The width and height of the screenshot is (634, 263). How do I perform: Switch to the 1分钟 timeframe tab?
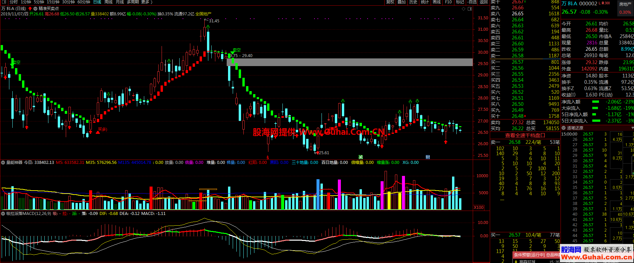[26, 2]
